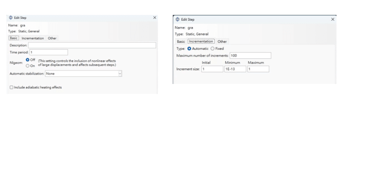The image size is (386, 179).
Task: Select Incrementation tab in right dialog
Action: click(201, 41)
